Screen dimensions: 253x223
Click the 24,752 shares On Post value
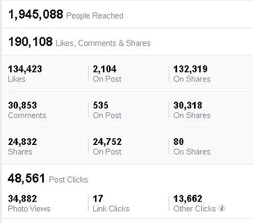(x=107, y=142)
